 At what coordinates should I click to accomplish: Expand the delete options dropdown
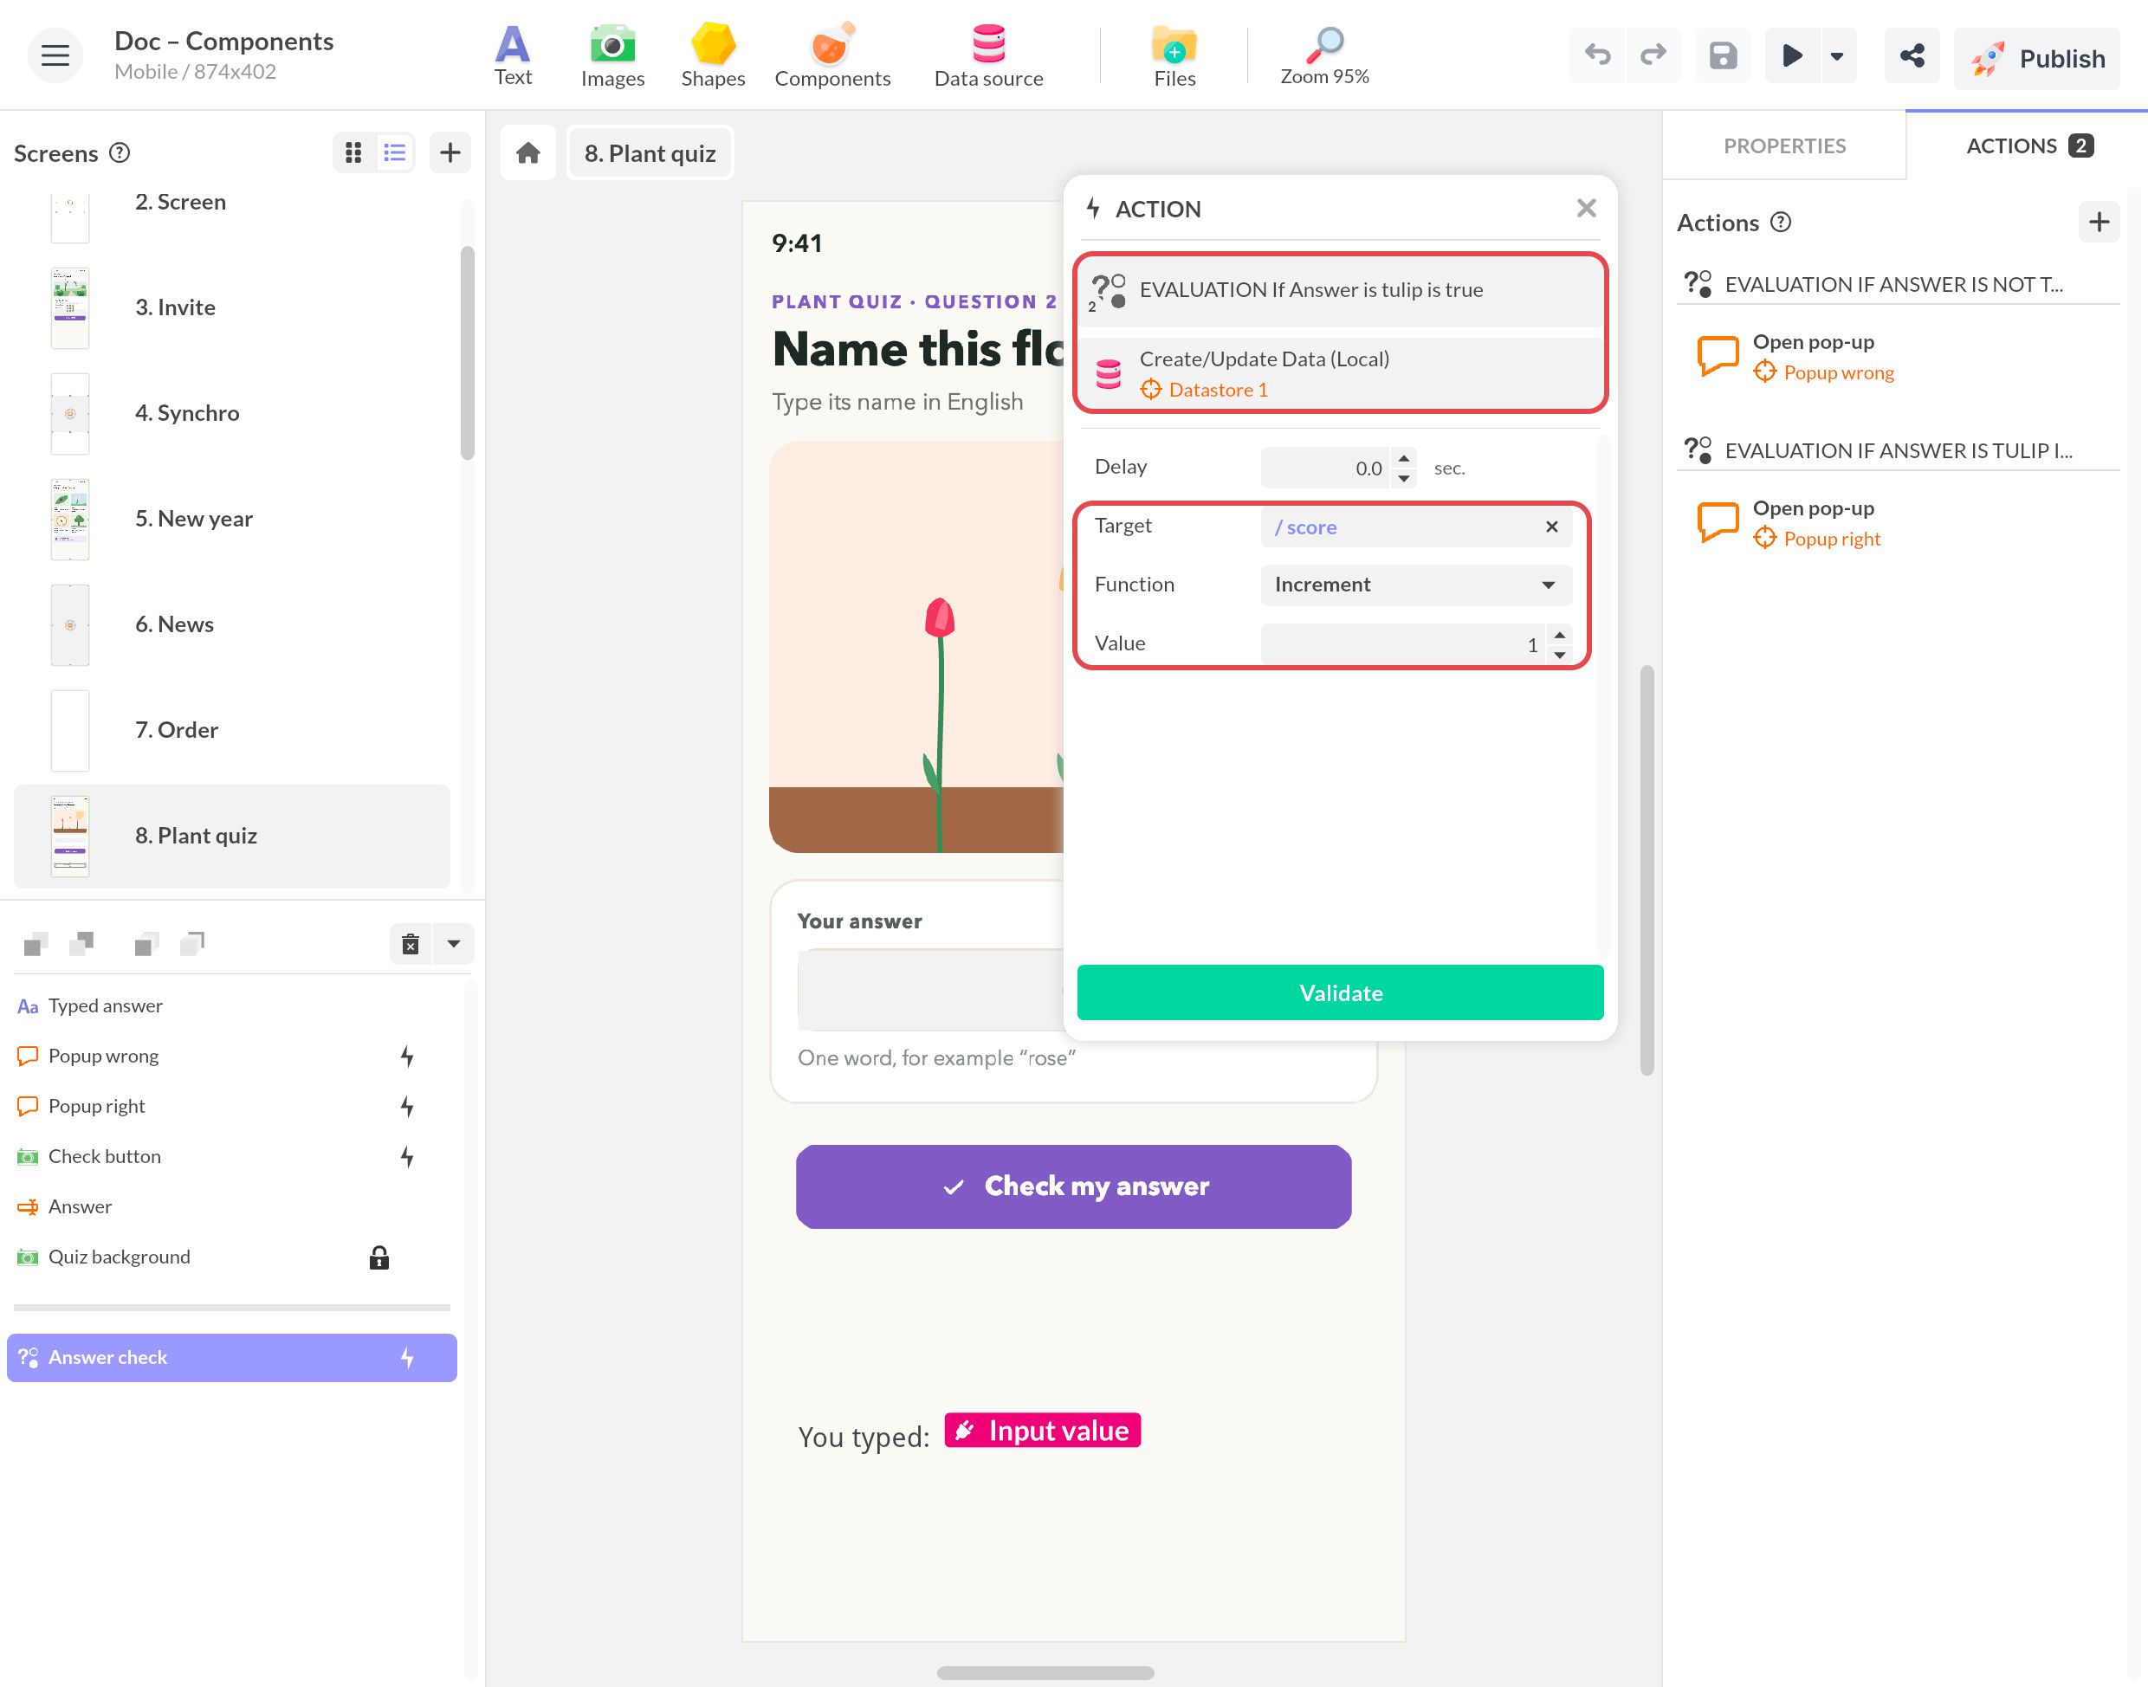[x=453, y=944]
